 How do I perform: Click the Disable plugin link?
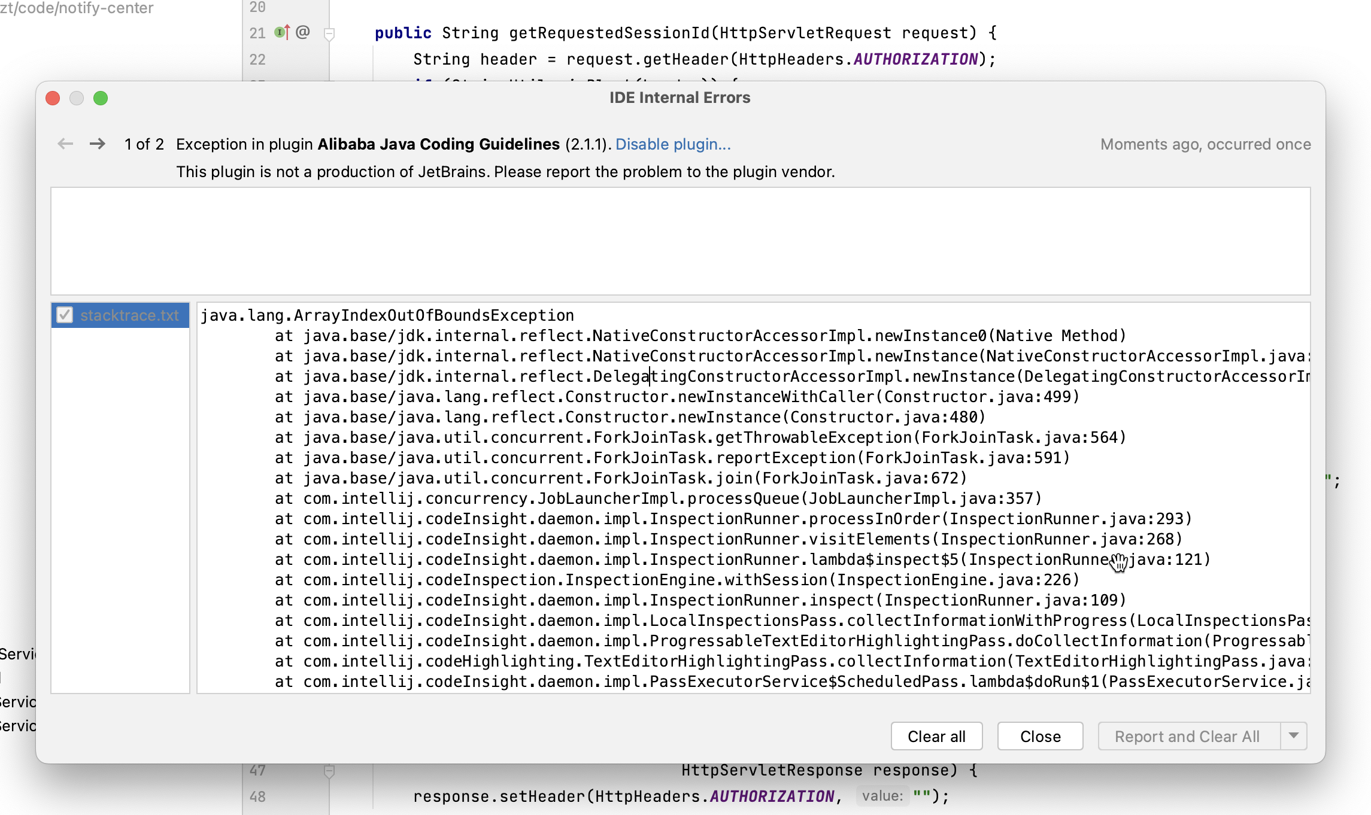(673, 144)
